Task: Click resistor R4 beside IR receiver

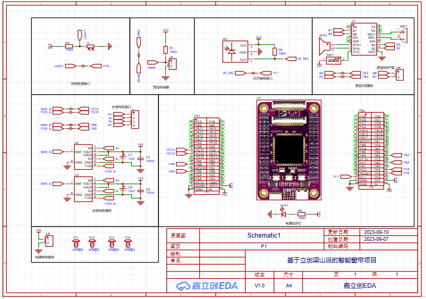Action: (x=274, y=51)
